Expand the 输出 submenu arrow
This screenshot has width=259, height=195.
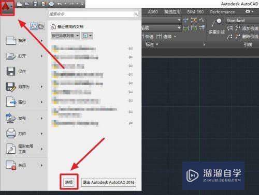pos(41,102)
